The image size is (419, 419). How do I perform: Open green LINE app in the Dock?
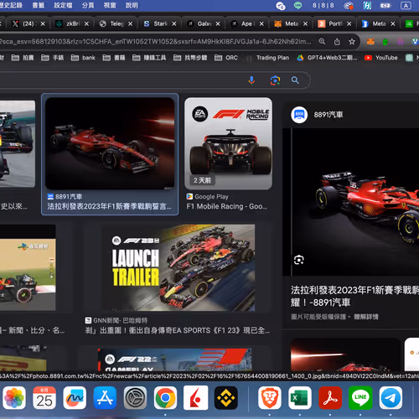(x=360, y=398)
